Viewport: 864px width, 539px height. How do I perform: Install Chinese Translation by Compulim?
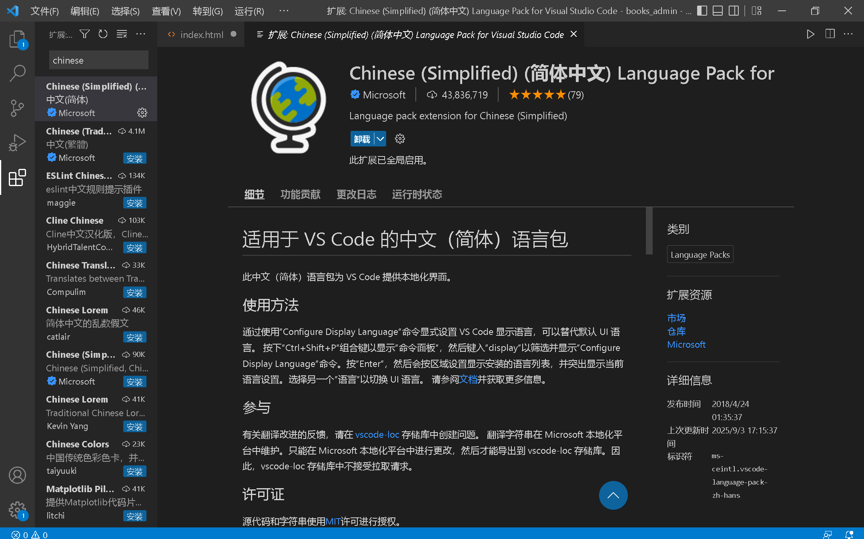[134, 293]
